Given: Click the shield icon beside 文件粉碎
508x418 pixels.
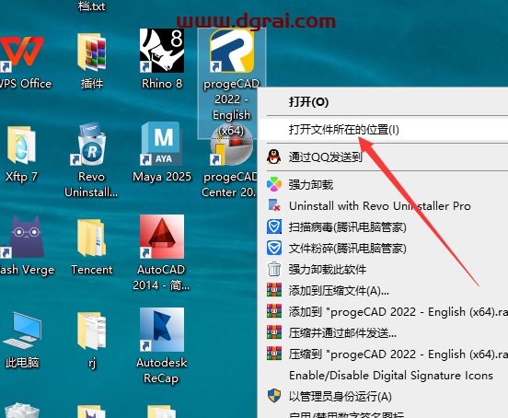Looking at the screenshot, I should click(274, 249).
